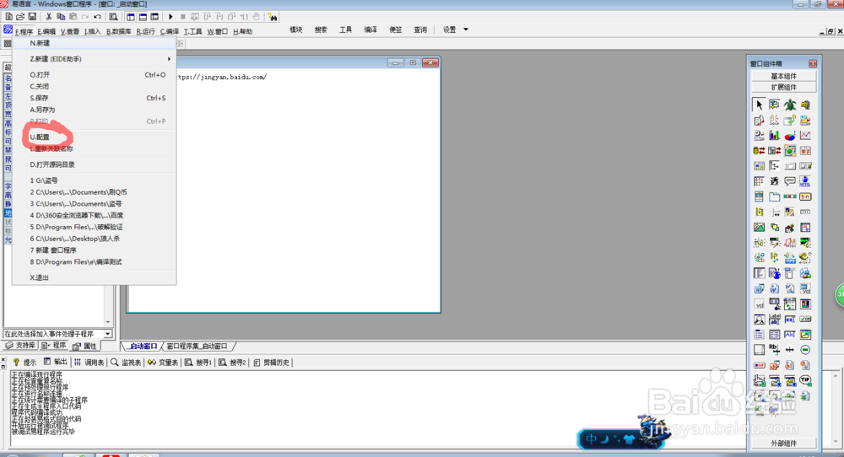The width and height of the screenshot is (844, 457).
Task: Switch to the 窗口程序集_启动窗口 tab
Action: coord(197,347)
